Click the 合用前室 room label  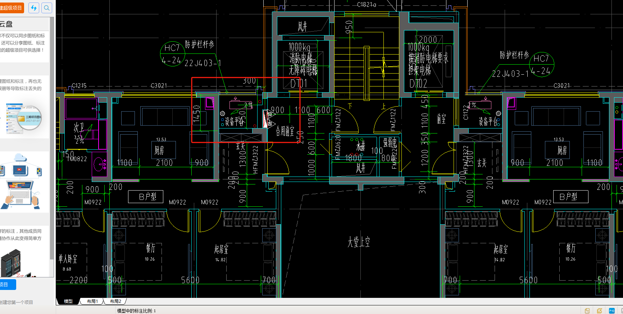pos(285,131)
